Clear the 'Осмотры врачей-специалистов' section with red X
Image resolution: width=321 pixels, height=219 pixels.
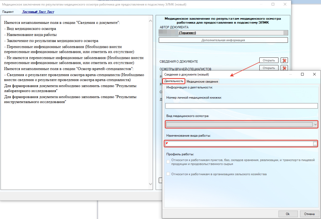284,68
